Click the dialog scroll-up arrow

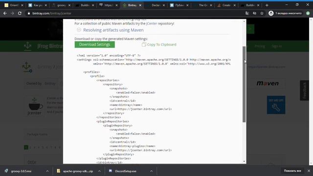pyautogui.click(x=244, y=22)
